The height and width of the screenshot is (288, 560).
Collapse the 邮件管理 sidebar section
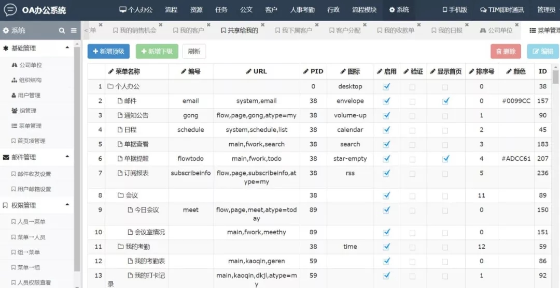[x=67, y=157]
